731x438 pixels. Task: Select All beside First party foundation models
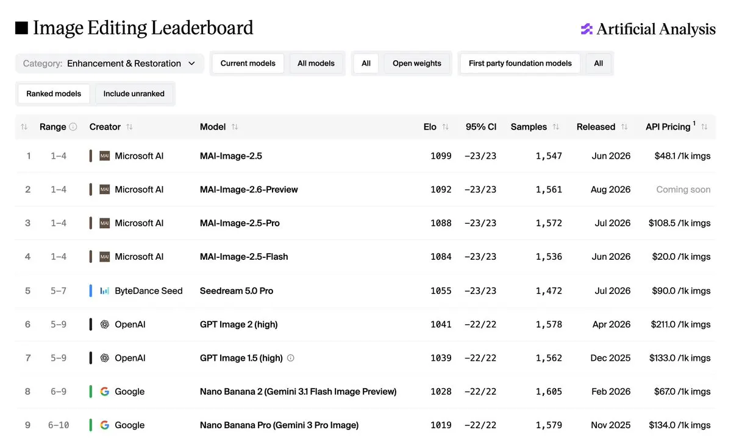coord(598,63)
